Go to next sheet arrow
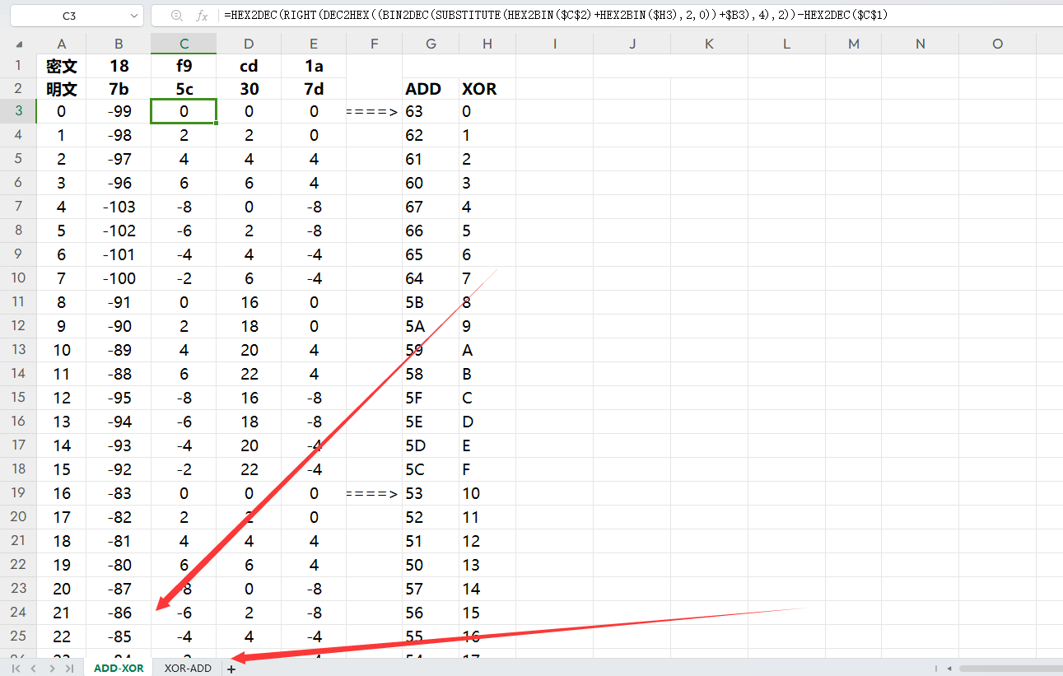 (52, 669)
